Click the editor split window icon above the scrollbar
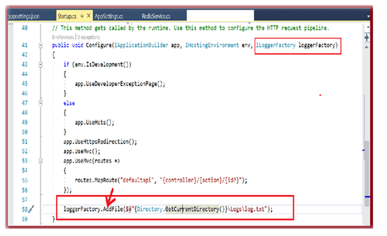Image resolution: width=387 pixels, height=236 pixels. coord(367,38)
